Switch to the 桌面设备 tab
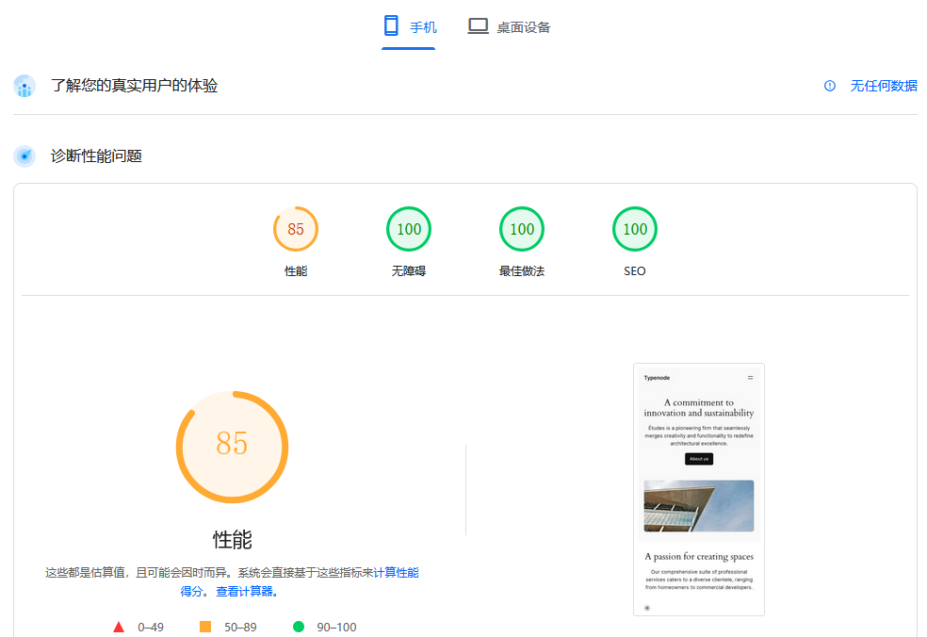This screenshot has height=637, width=927. pos(510,27)
